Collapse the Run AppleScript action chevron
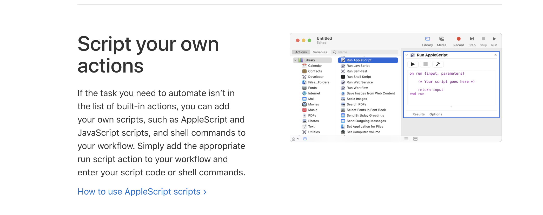 click(x=407, y=55)
